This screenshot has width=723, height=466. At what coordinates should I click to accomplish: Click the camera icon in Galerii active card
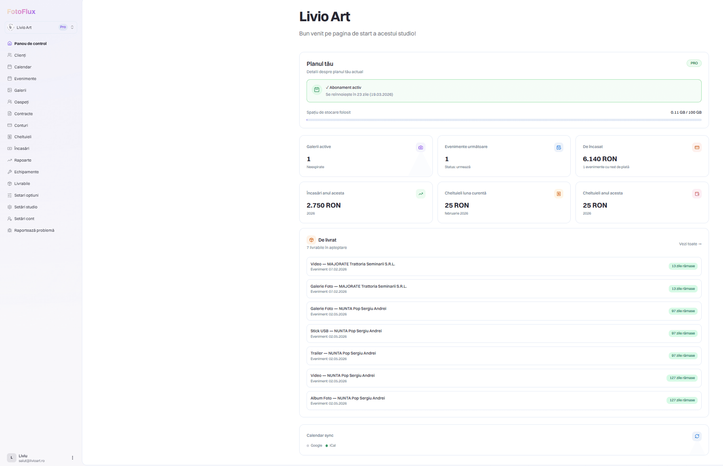pyautogui.click(x=420, y=147)
